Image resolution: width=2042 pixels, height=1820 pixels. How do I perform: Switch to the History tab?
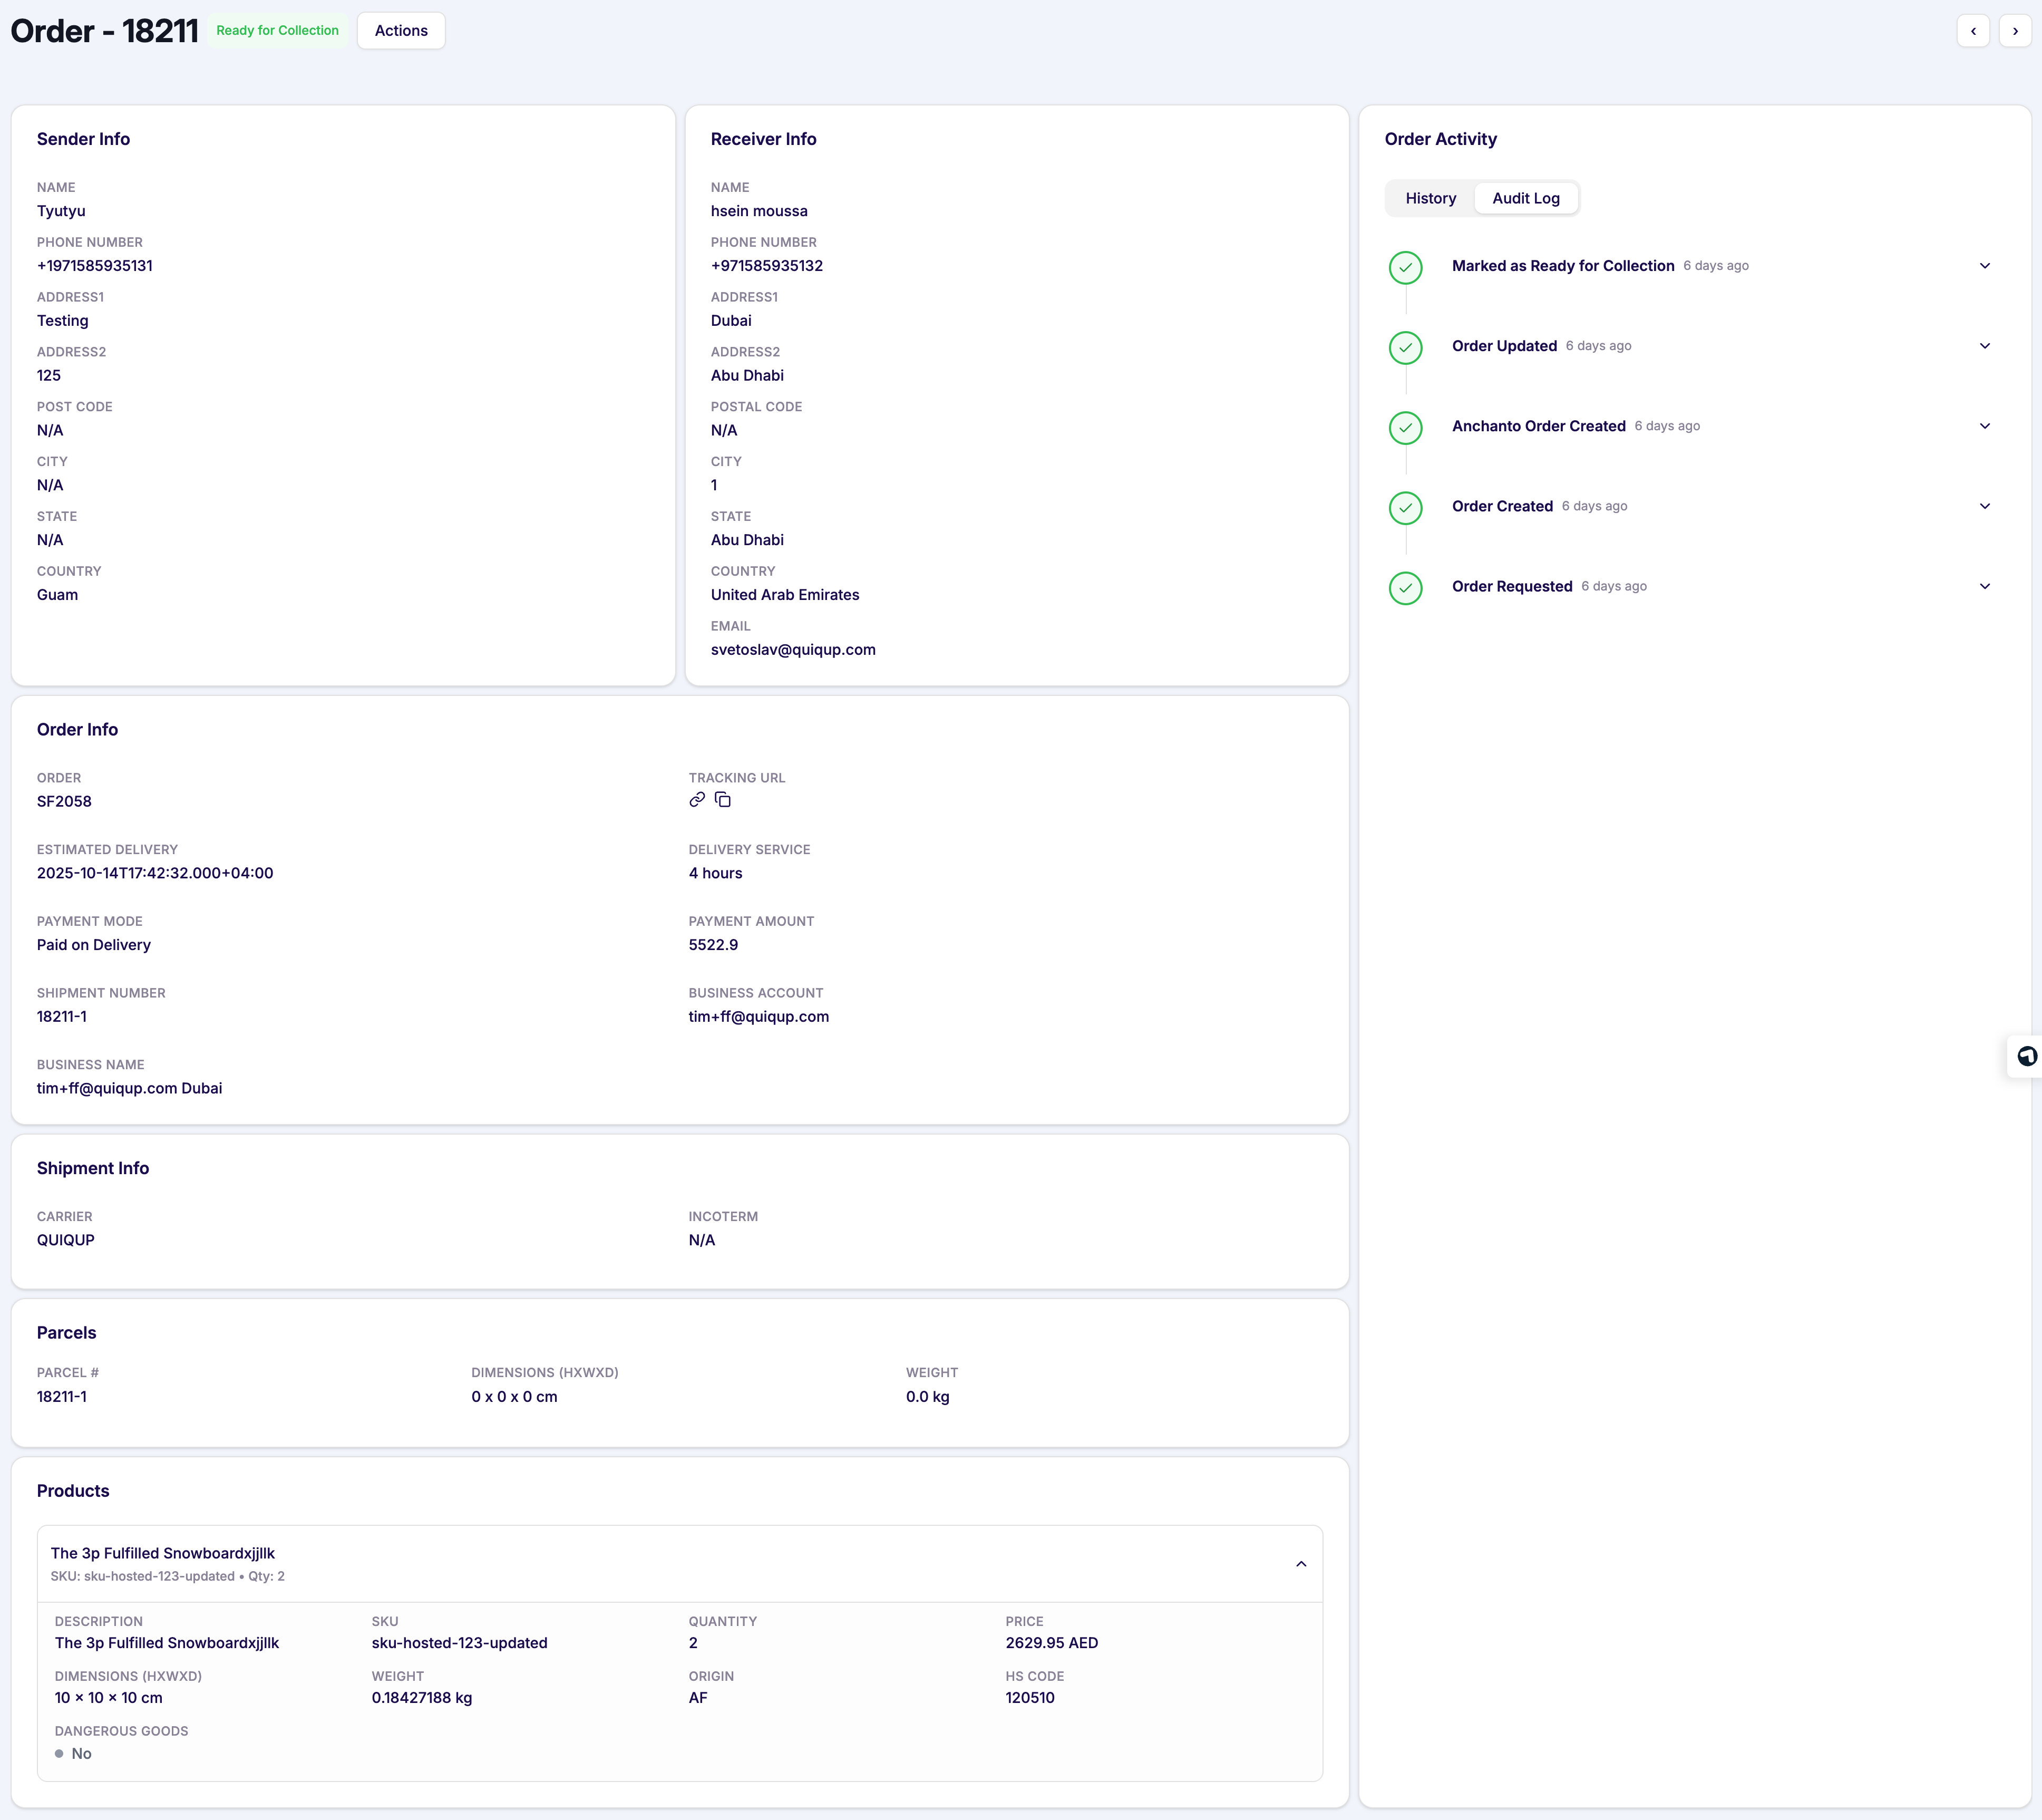(x=1431, y=198)
